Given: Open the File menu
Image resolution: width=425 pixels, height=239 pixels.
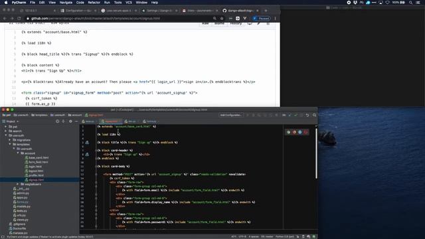Looking at the screenshot, I should pos(33,3).
